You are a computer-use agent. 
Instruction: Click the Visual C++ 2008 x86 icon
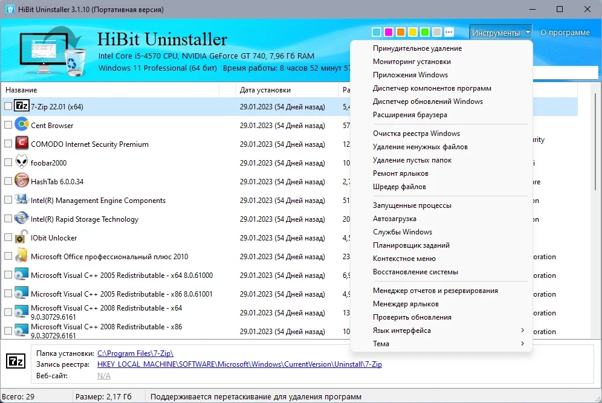(x=22, y=330)
